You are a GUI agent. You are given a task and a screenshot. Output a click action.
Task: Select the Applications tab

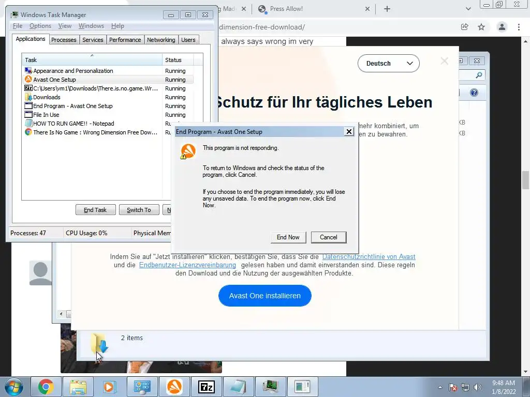click(x=31, y=39)
